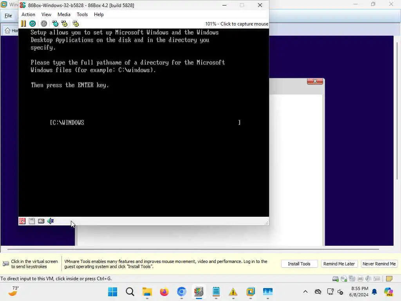Screen dimensions: 401x301
Task: Pause emulation in 86Box toolbar
Action: 23,24
